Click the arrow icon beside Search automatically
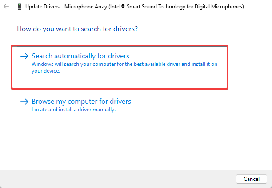The height and width of the screenshot is (188, 272). click(24, 56)
